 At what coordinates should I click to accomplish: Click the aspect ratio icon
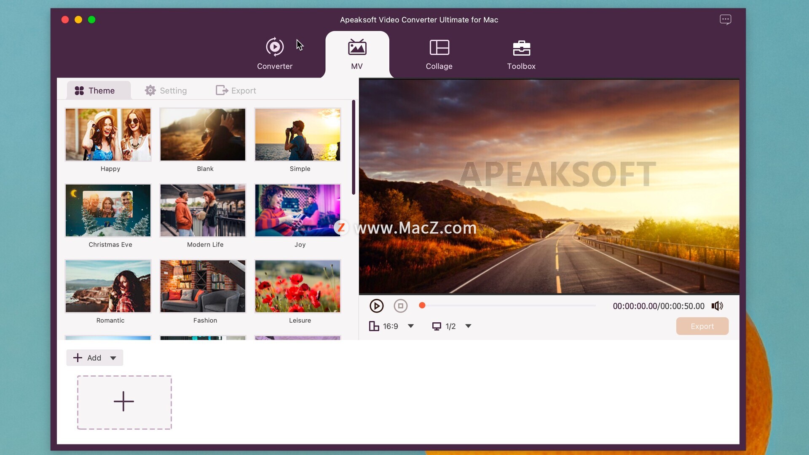click(x=374, y=326)
